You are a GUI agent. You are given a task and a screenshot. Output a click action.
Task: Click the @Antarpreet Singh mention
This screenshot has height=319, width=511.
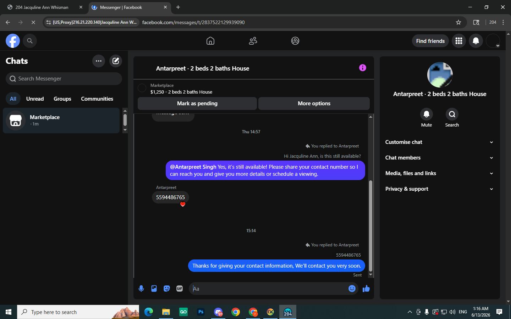[193, 167]
